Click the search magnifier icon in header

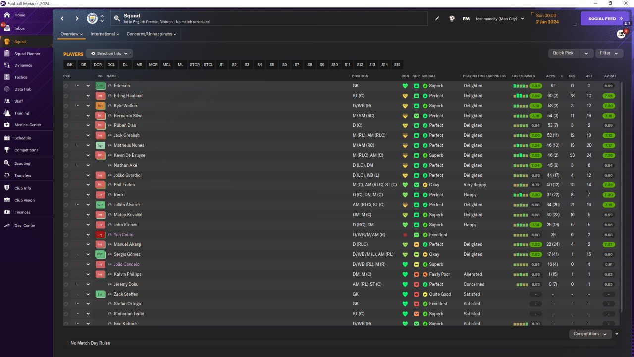[x=117, y=19]
